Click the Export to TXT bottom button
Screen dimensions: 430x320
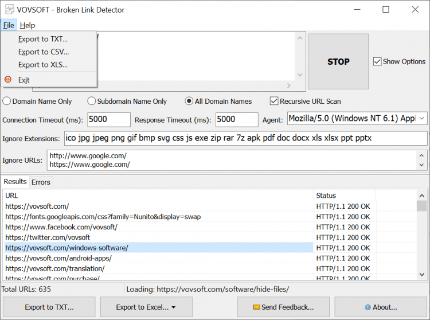coord(49,307)
